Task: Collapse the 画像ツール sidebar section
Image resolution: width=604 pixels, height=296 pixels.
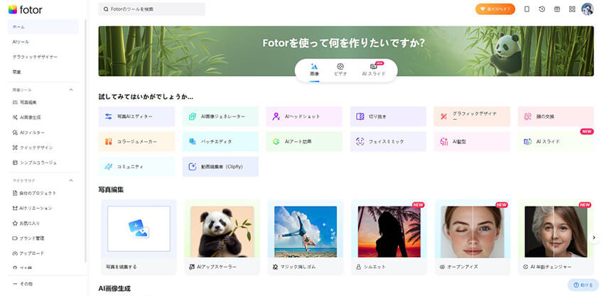Action: [x=71, y=89]
